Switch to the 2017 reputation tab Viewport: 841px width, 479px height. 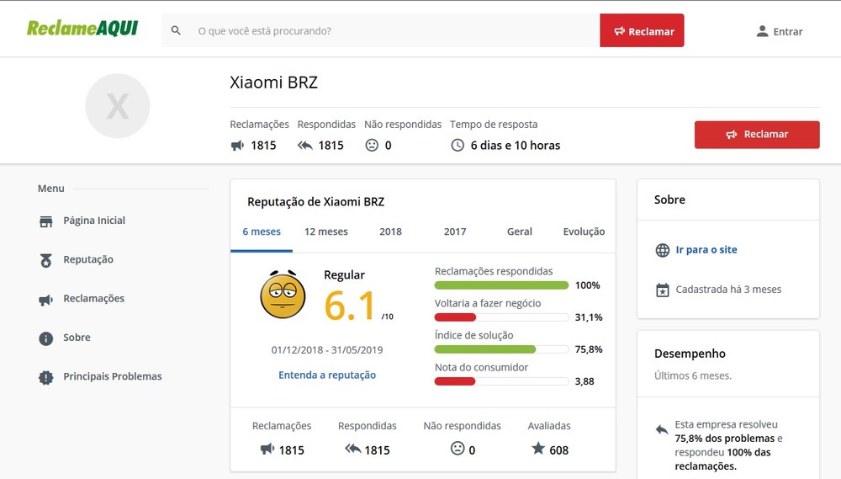[455, 232]
